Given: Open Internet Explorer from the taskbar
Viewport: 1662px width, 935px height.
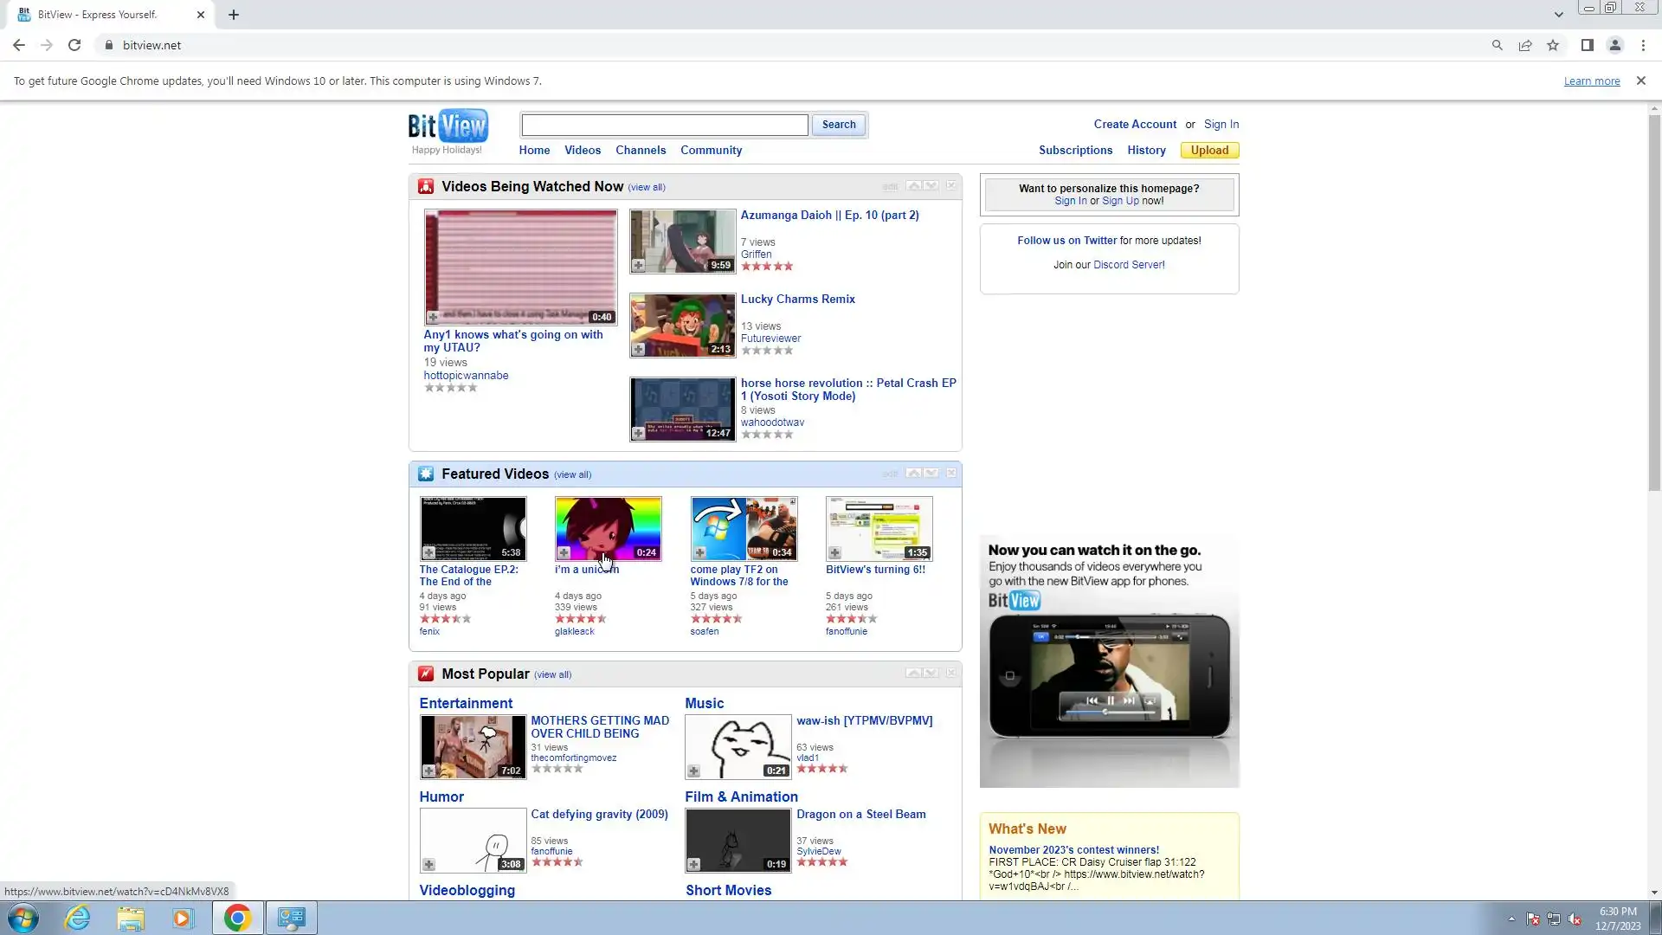Looking at the screenshot, I should click(x=78, y=918).
